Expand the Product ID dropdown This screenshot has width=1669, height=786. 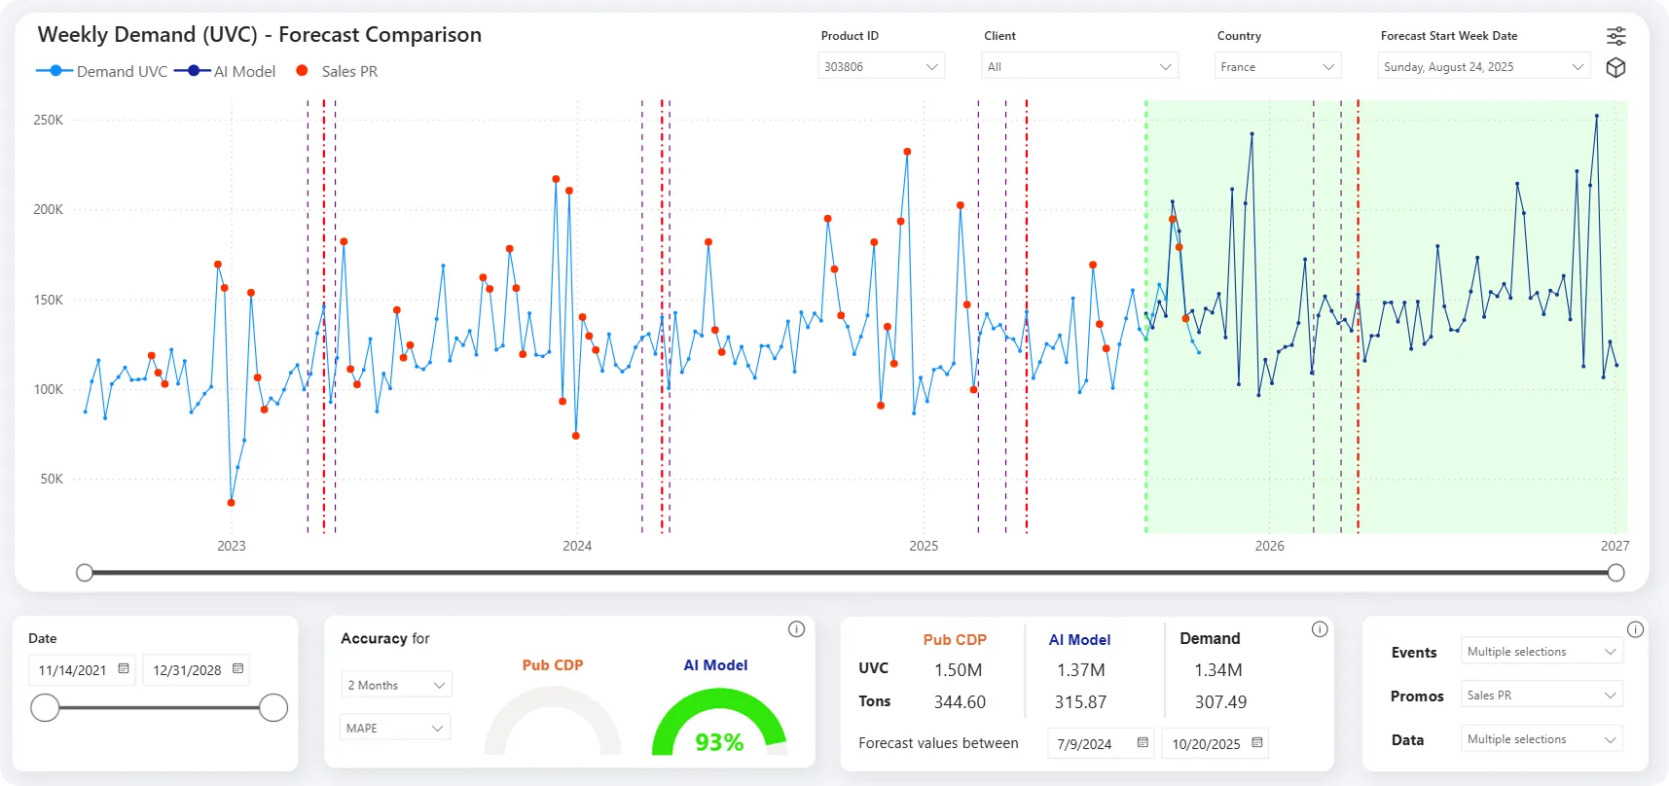[x=882, y=66]
